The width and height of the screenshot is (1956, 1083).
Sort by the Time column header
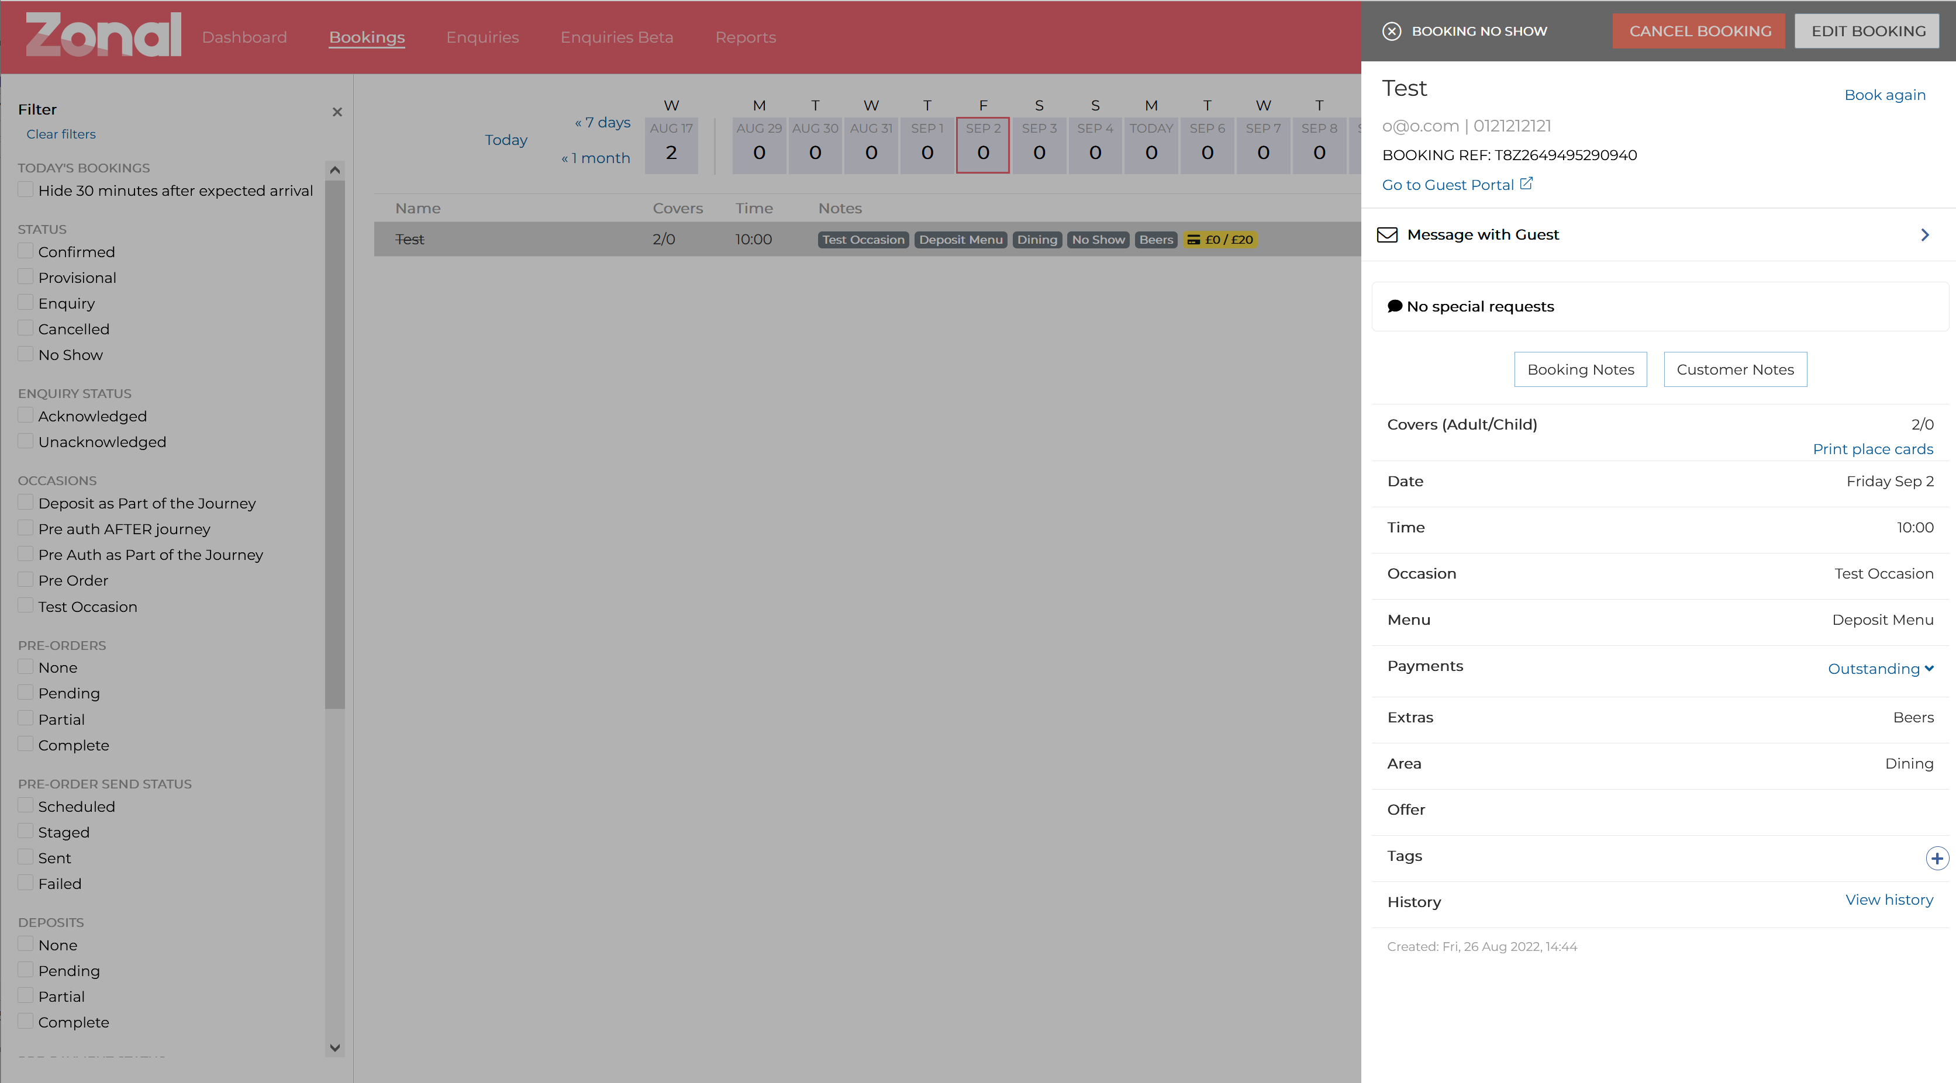click(x=753, y=208)
